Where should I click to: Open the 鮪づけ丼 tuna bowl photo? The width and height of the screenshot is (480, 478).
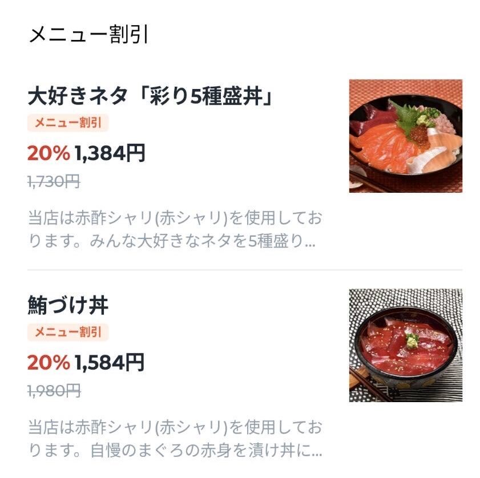click(x=405, y=345)
